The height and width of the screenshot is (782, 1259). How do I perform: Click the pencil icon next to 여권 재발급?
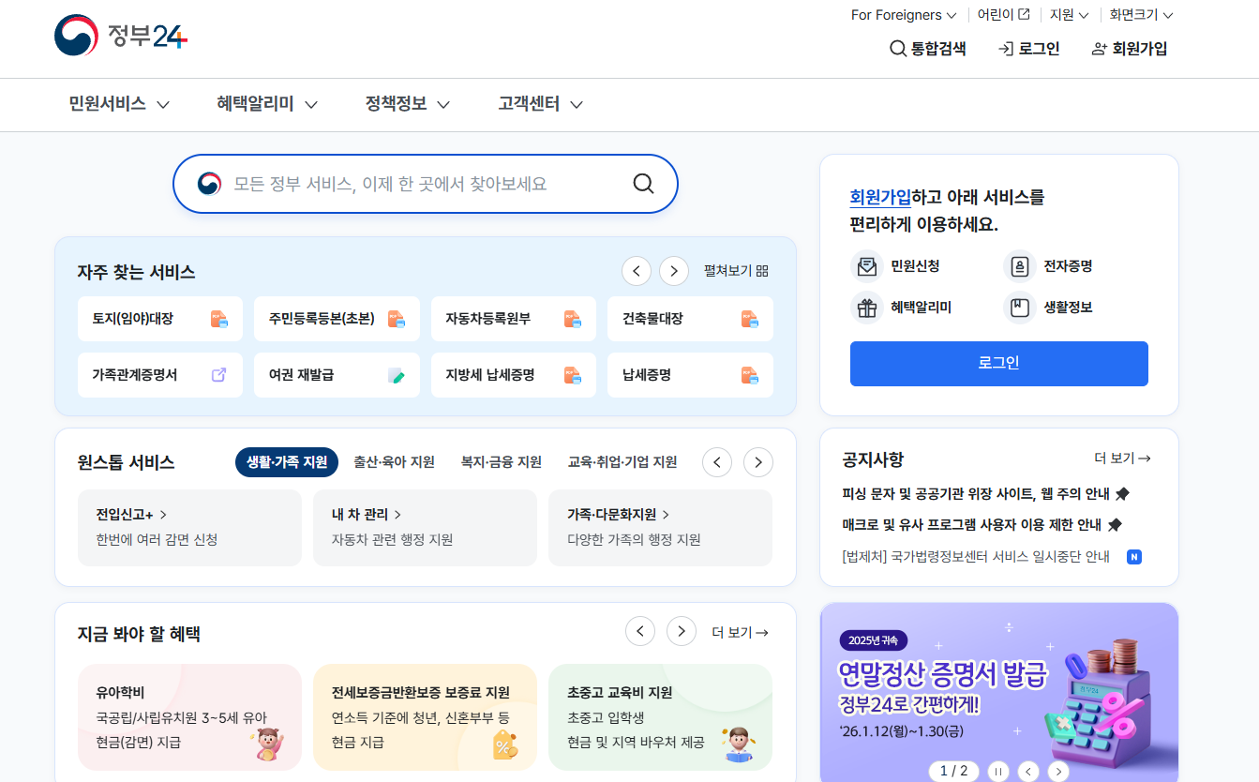click(397, 375)
